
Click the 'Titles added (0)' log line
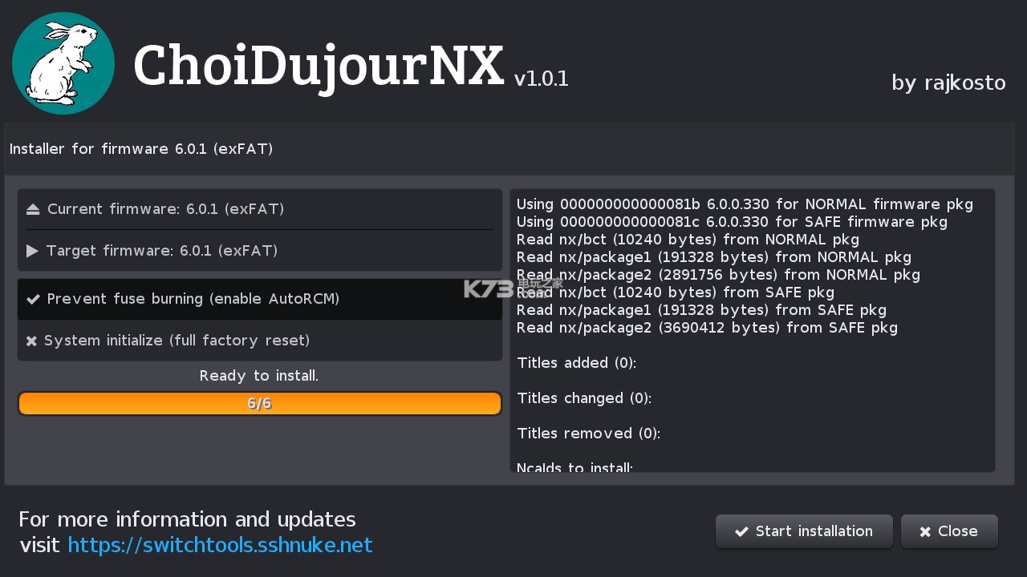[576, 363]
